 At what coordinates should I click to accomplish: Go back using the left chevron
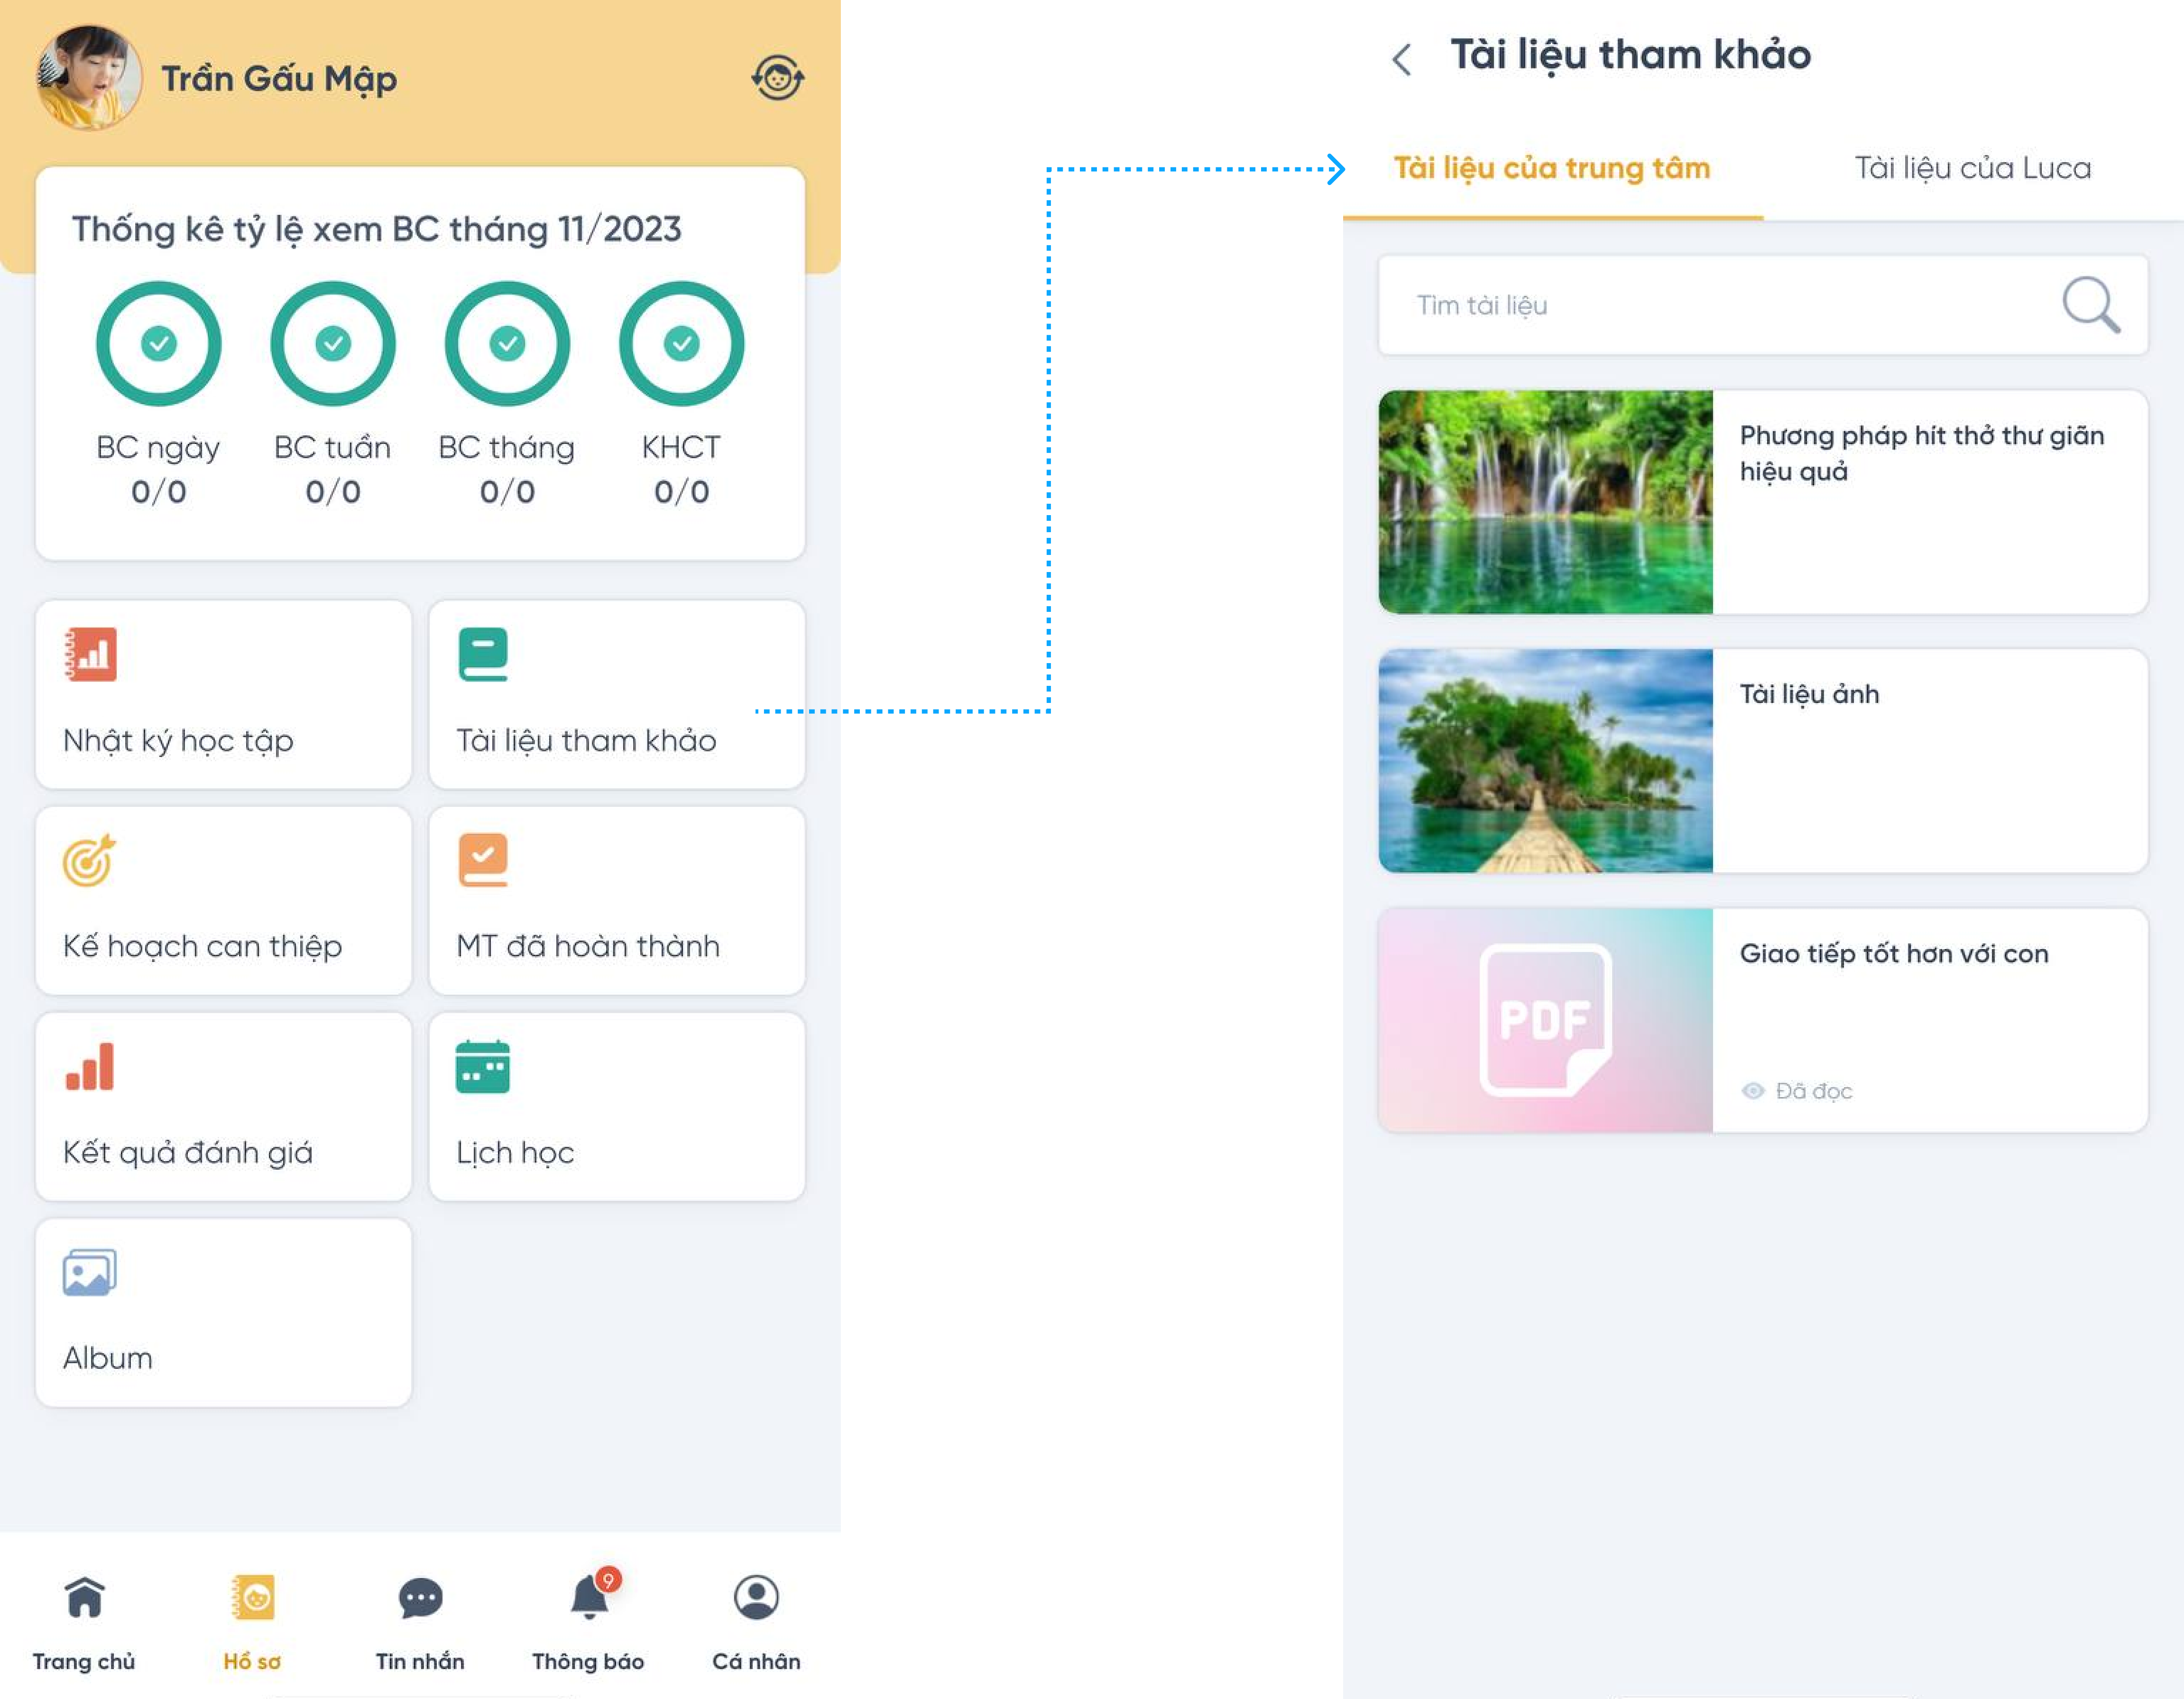coord(1402,59)
